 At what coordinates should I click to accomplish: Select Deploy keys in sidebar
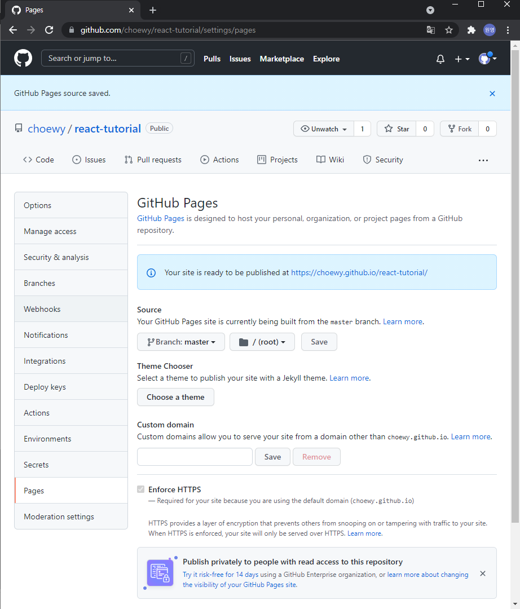tap(71, 387)
